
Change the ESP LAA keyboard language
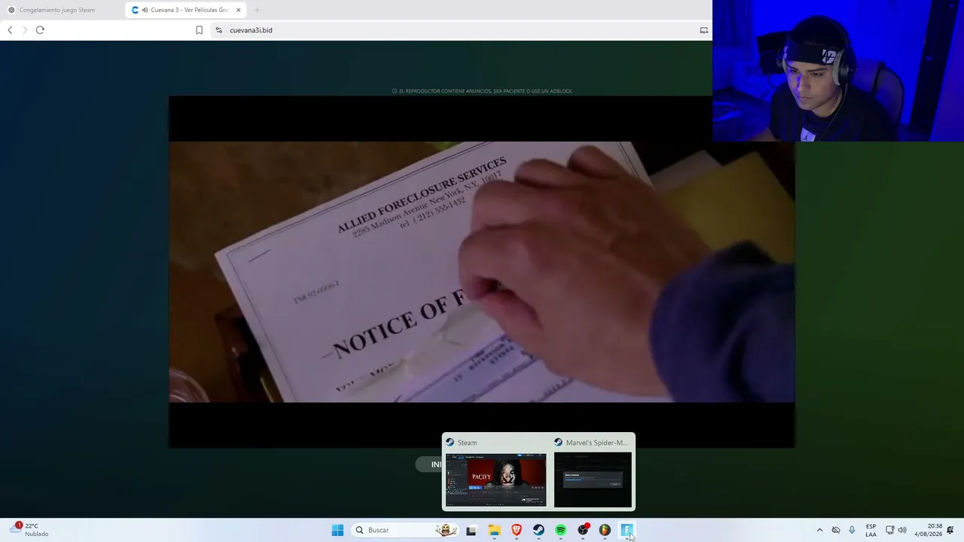pos(871,530)
